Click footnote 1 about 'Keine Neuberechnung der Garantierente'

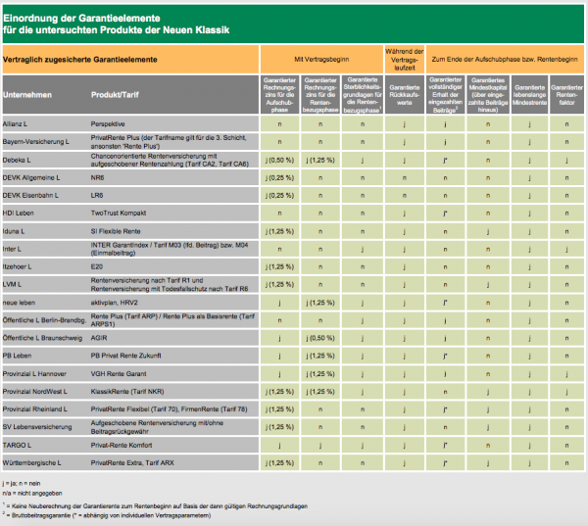155,506
